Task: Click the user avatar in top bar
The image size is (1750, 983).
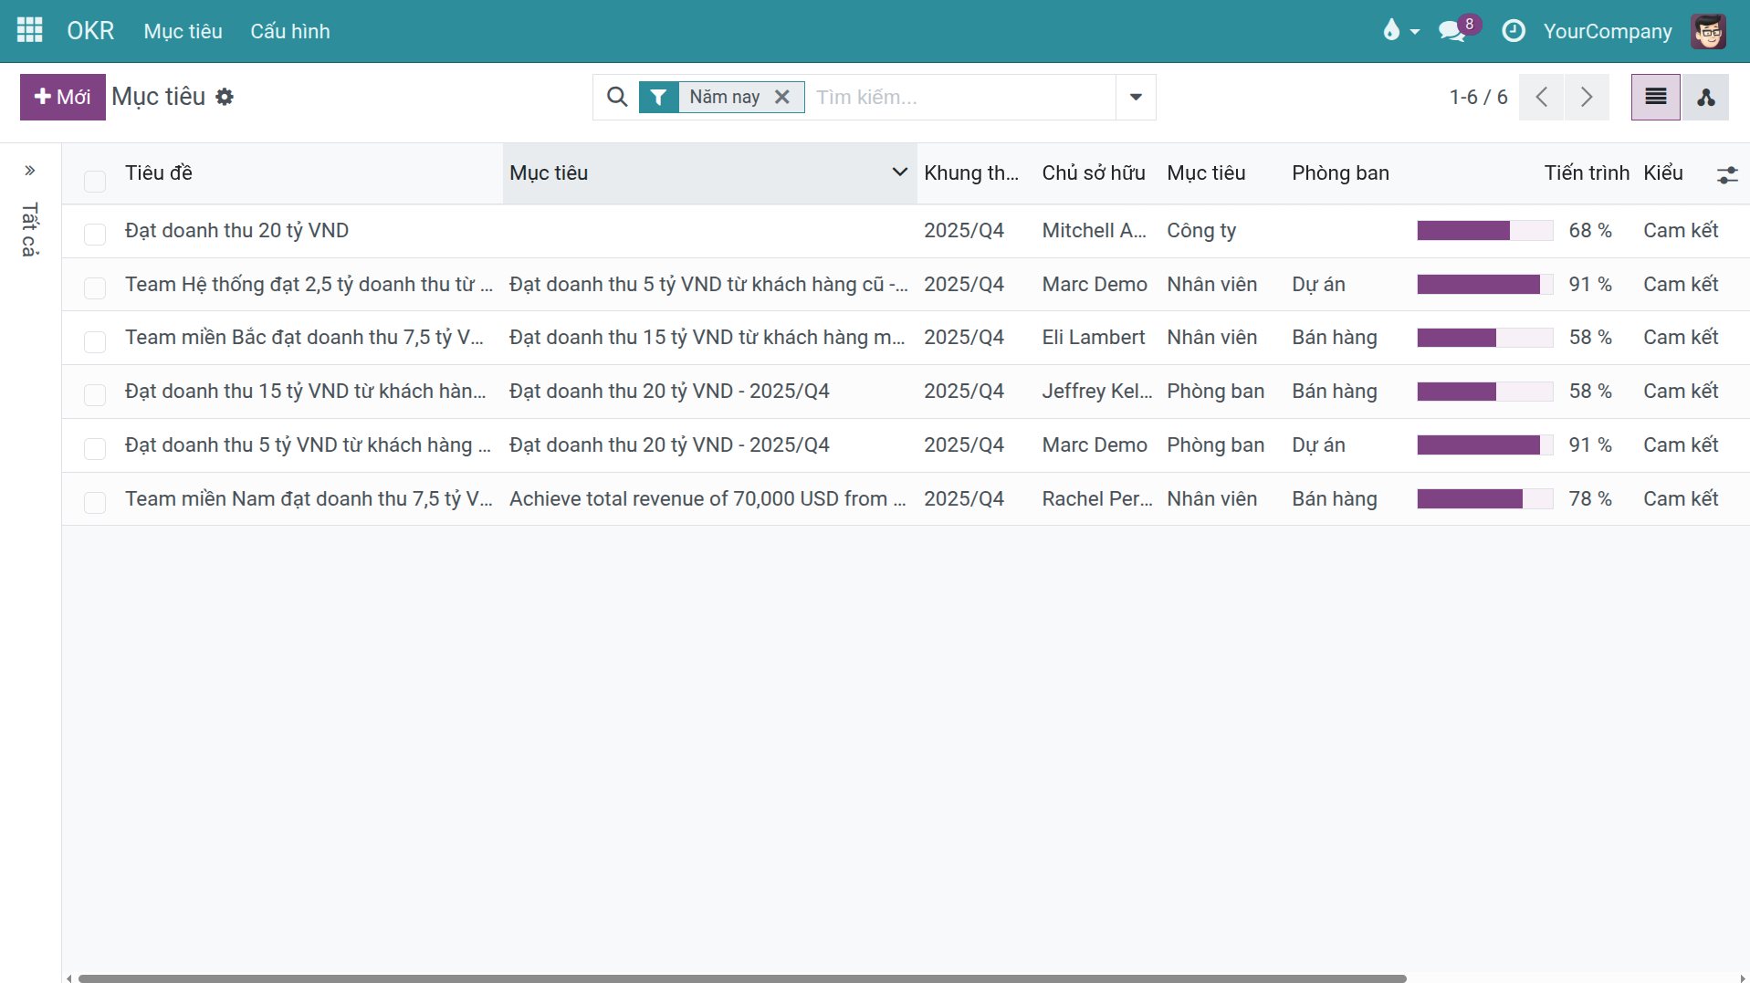Action: pyautogui.click(x=1708, y=31)
